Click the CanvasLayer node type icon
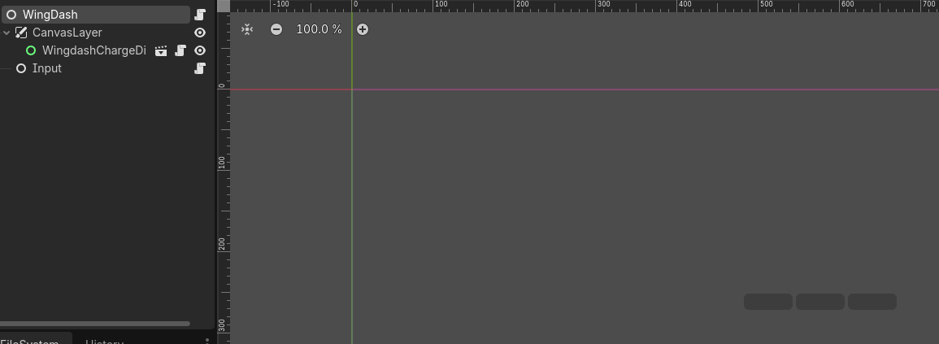 pyautogui.click(x=21, y=33)
